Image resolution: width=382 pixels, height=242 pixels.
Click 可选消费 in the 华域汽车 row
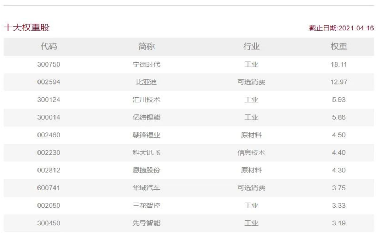(251, 188)
